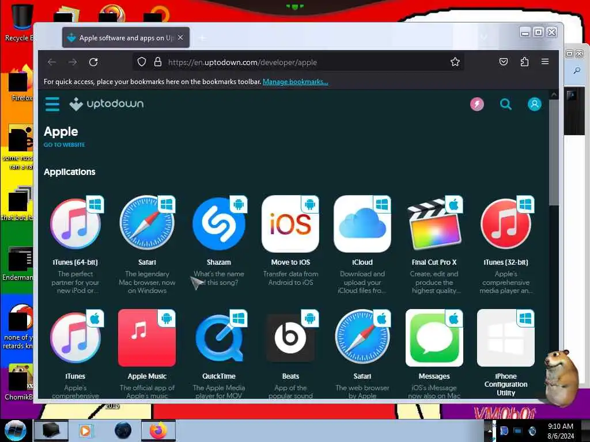Click the Uptodown logo
590x442 pixels.
pyautogui.click(x=107, y=104)
